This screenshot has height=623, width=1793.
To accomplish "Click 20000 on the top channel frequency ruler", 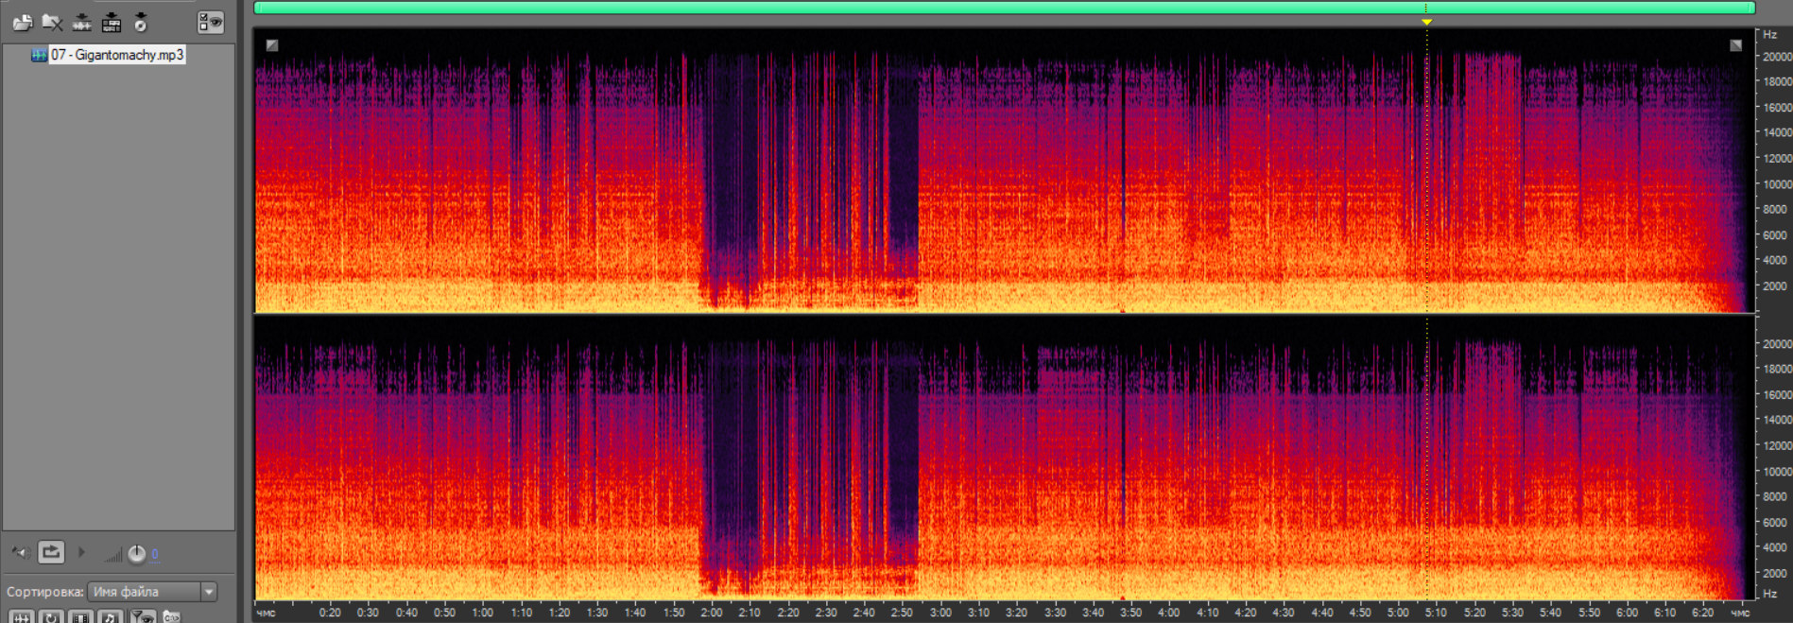I will 1777,57.
